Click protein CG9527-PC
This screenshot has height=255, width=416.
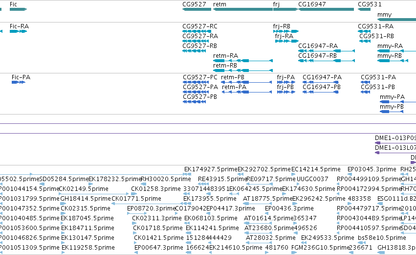(x=196, y=82)
